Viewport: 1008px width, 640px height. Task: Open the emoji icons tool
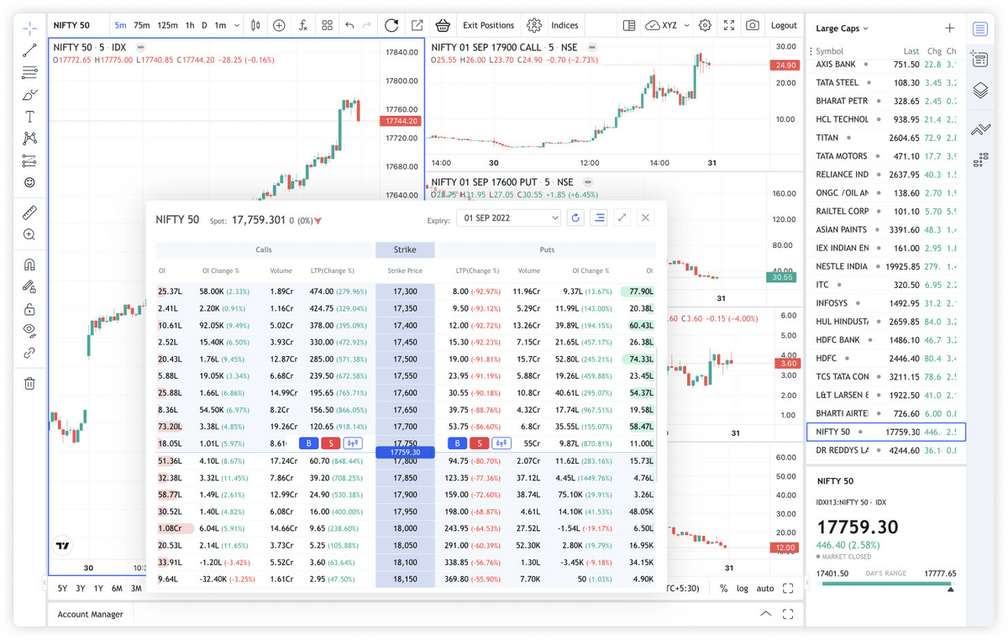[x=29, y=182]
